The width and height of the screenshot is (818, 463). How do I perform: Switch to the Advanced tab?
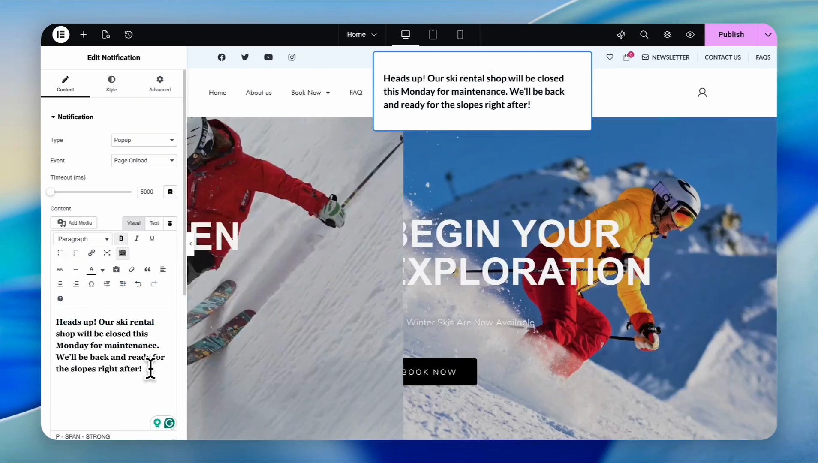pos(160,84)
